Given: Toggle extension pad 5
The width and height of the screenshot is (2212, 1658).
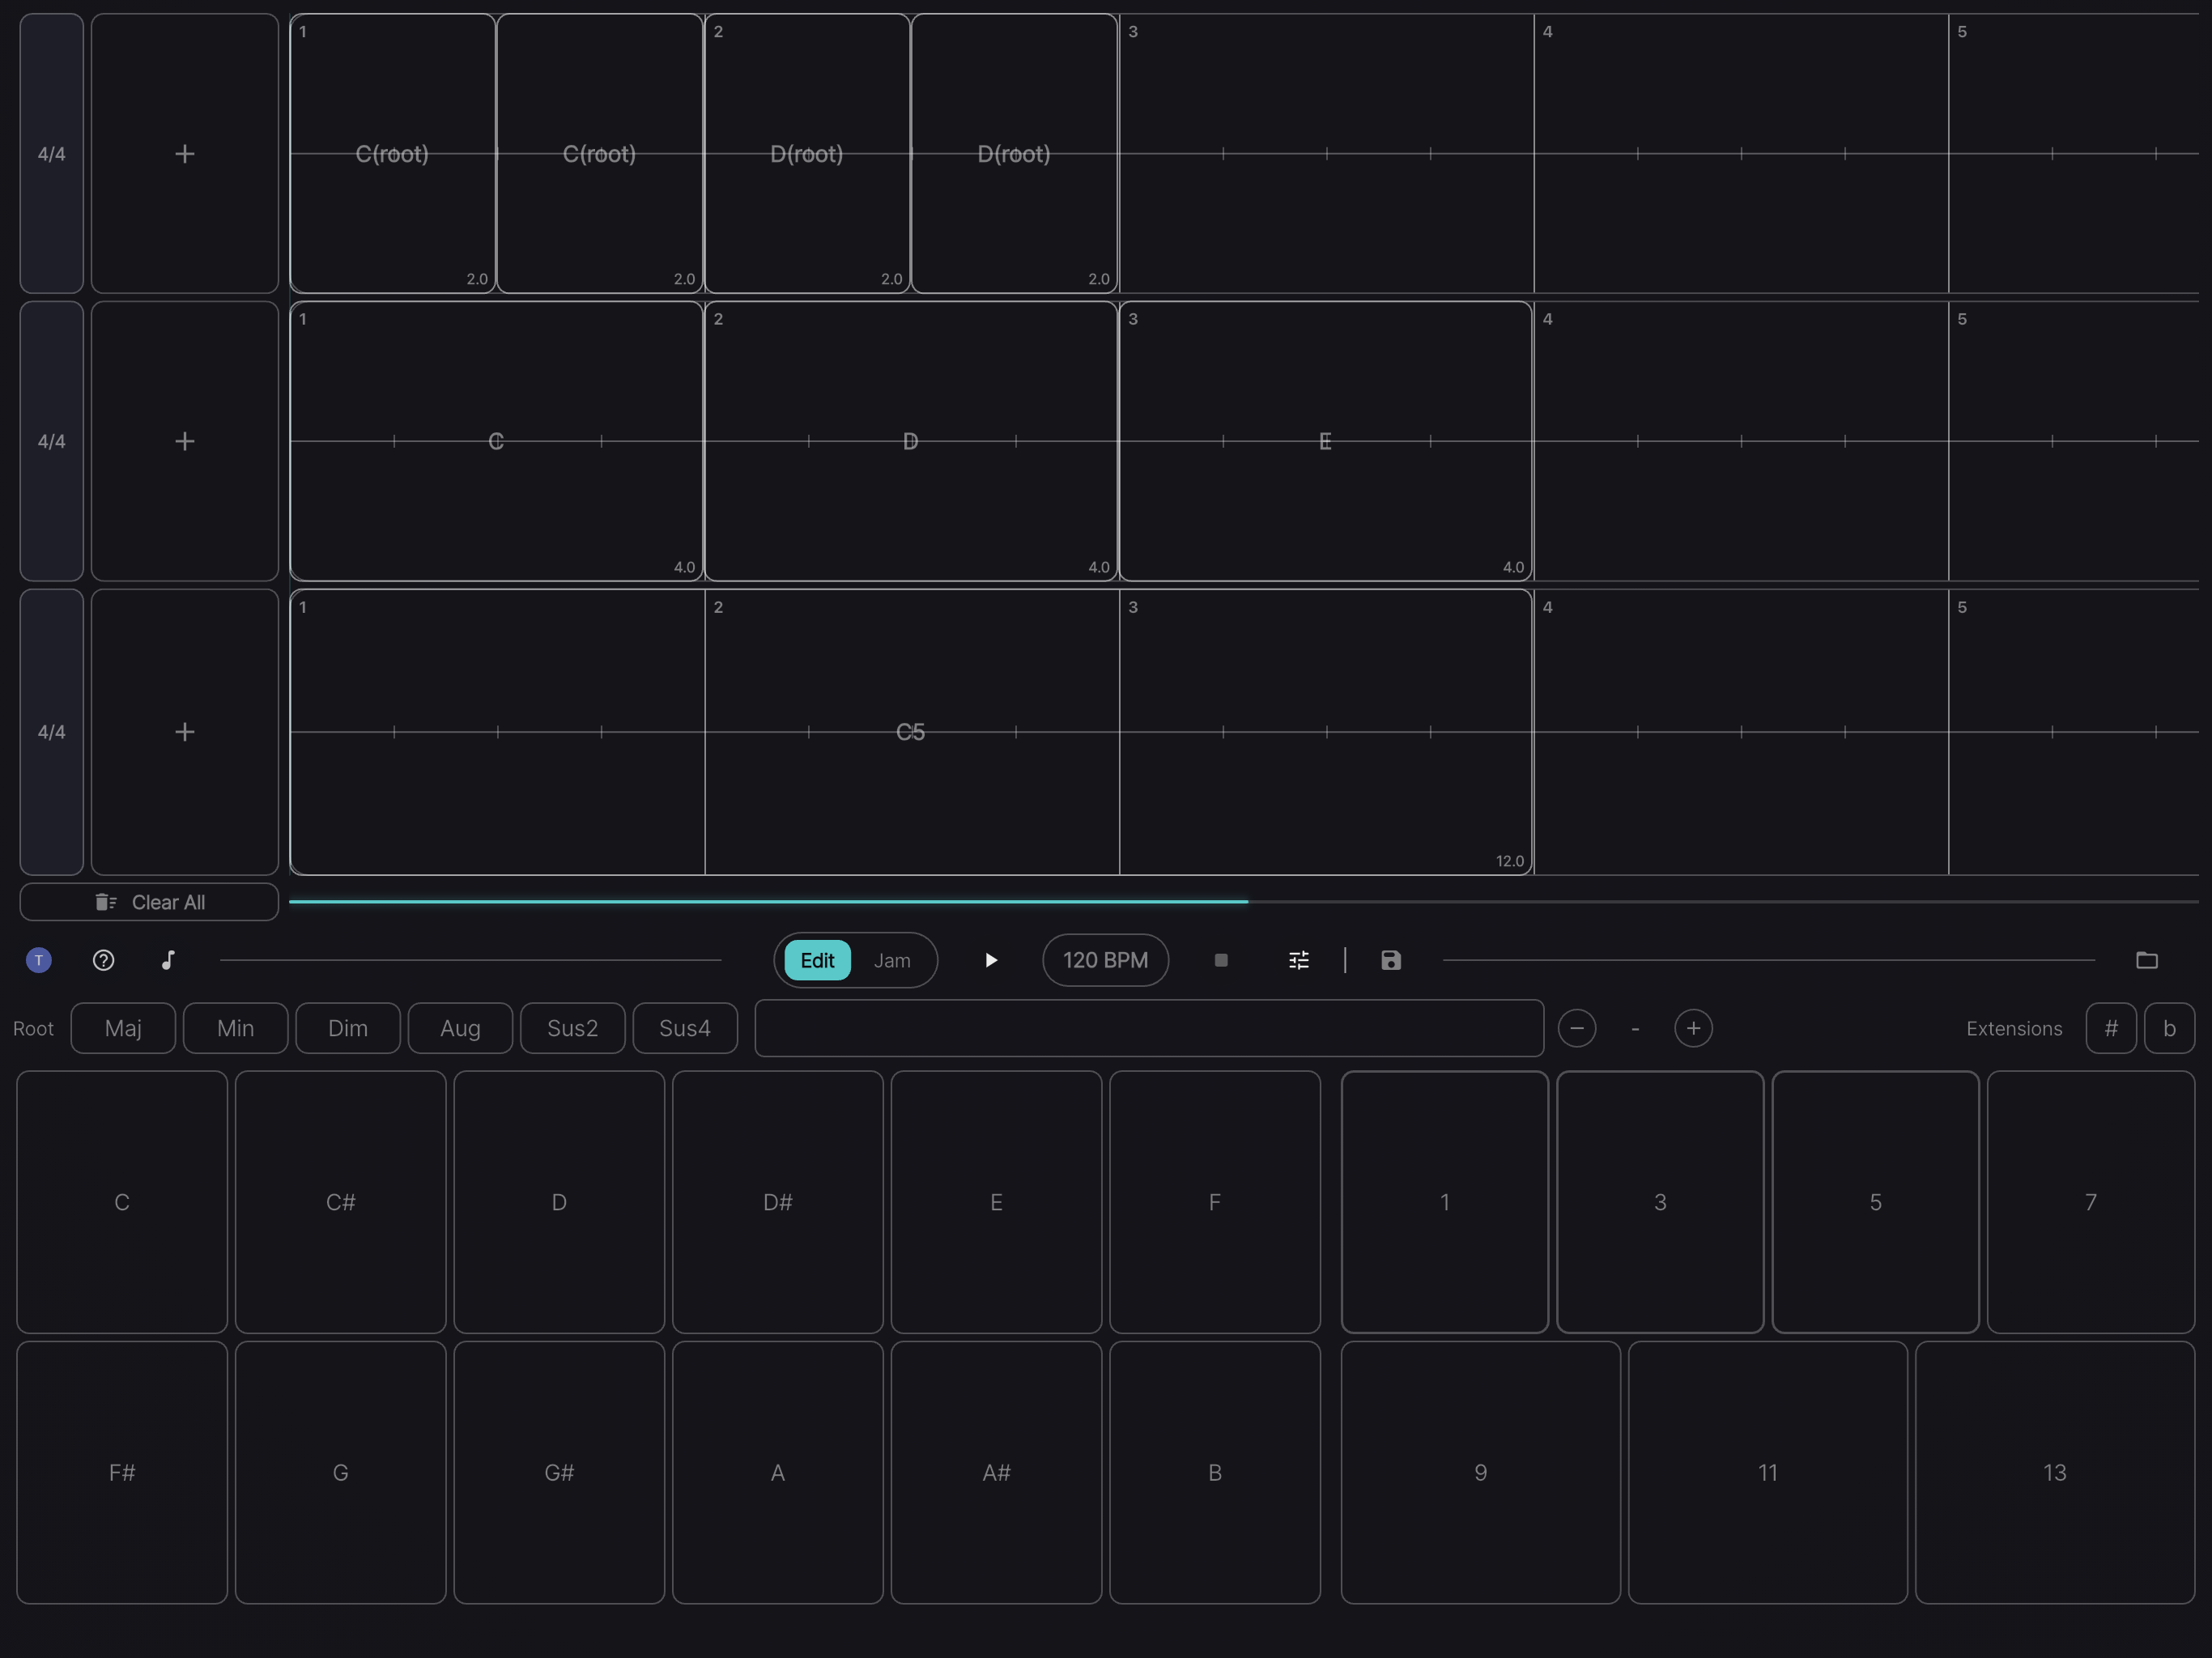Looking at the screenshot, I should pos(1876,1202).
